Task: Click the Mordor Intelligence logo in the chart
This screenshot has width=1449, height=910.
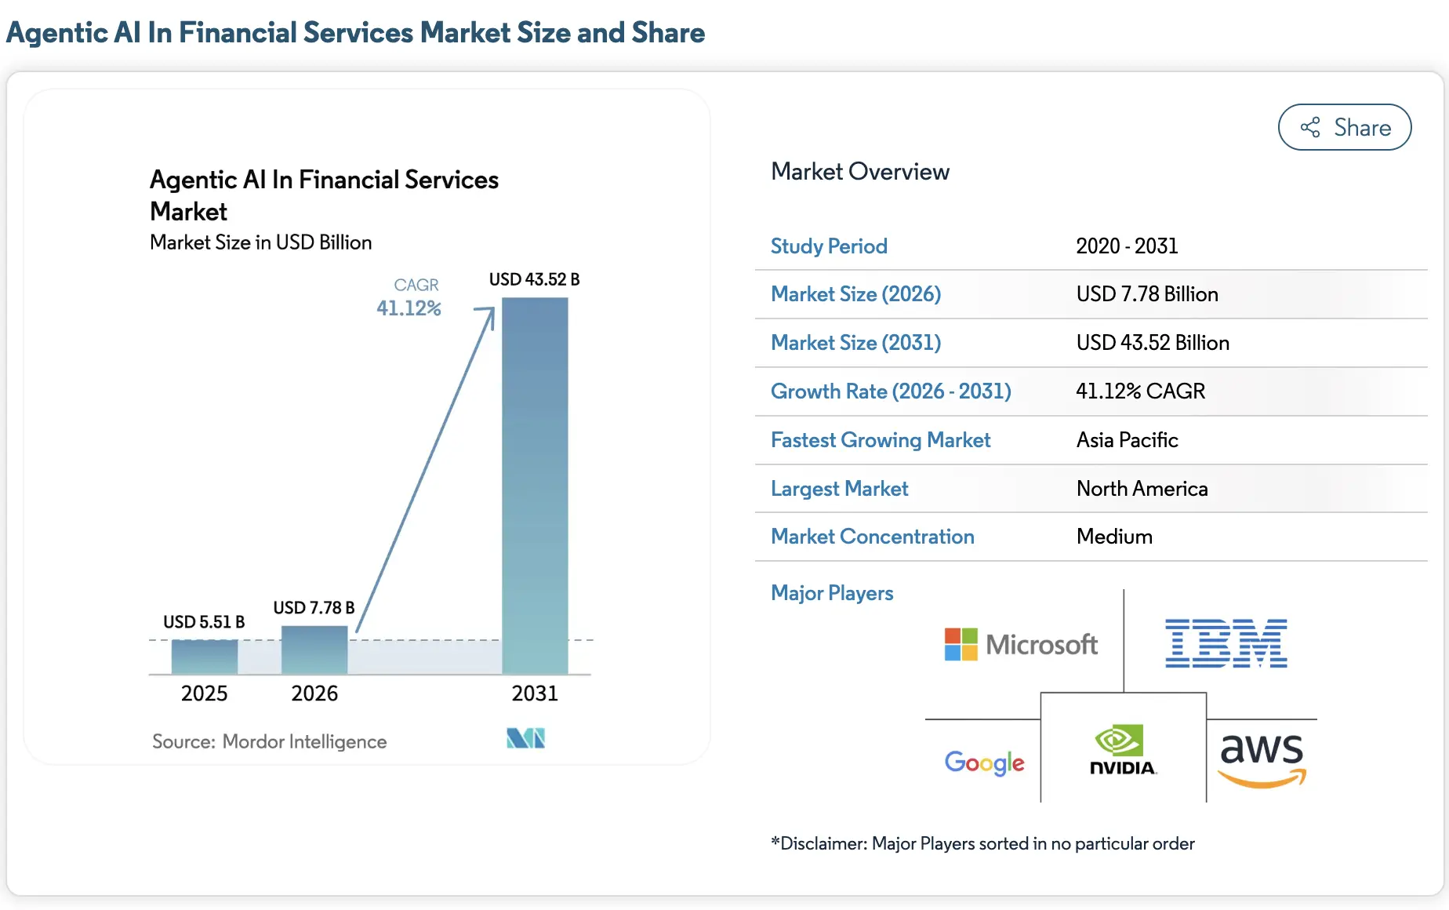Action: [525, 737]
